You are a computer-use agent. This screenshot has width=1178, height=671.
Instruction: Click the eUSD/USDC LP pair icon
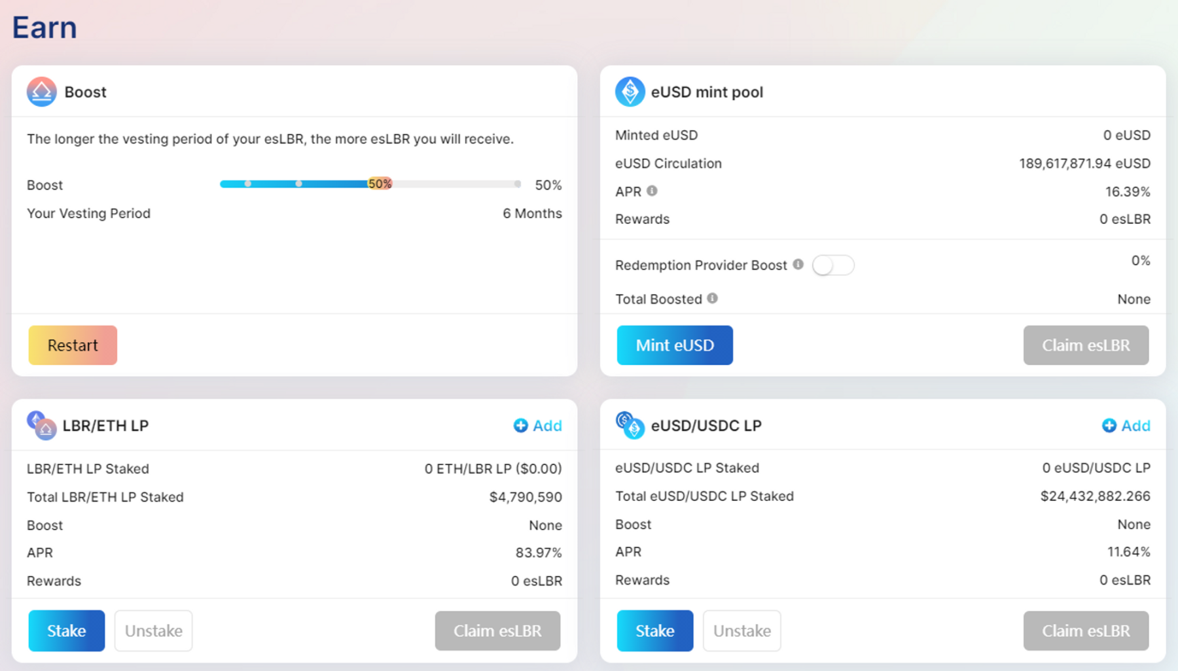click(630, 425)
